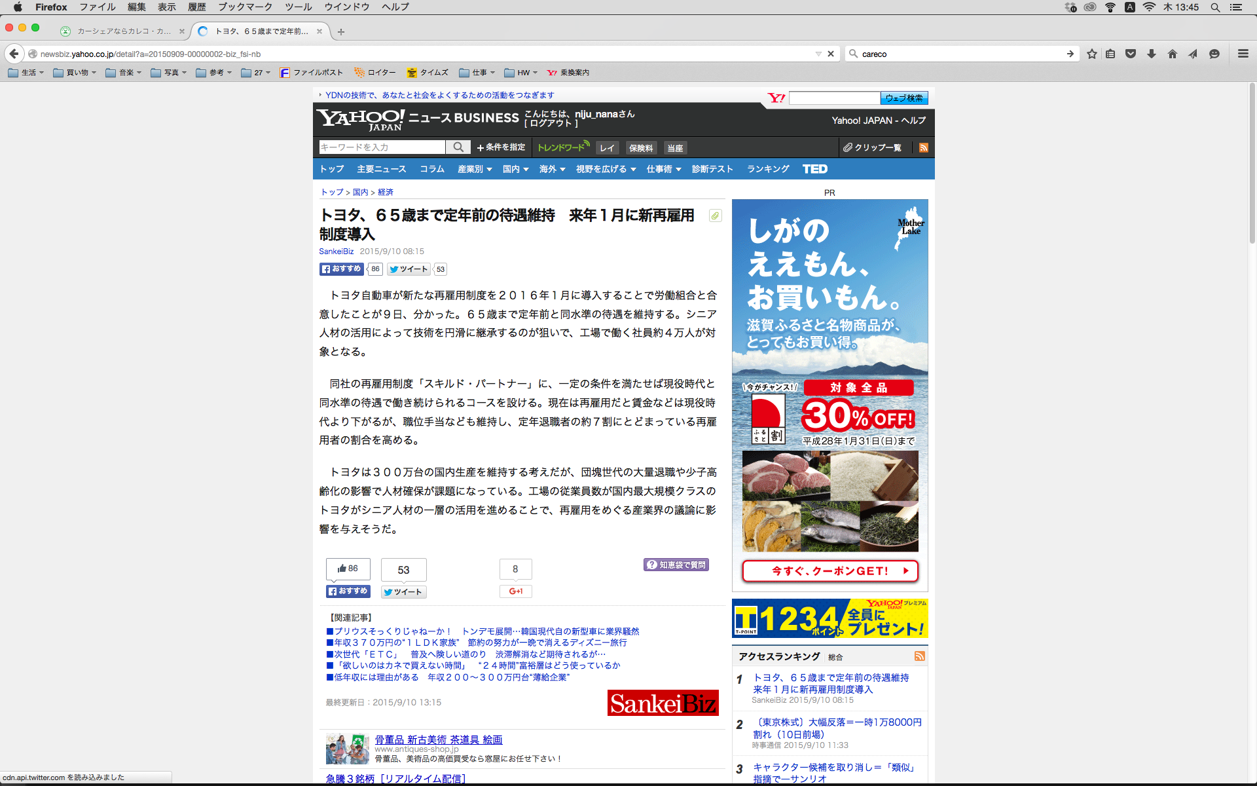Image resolution: width=1257 pixels, height=786 pixels.
Task: Click the Firefox home icon
Action: 1172,54
